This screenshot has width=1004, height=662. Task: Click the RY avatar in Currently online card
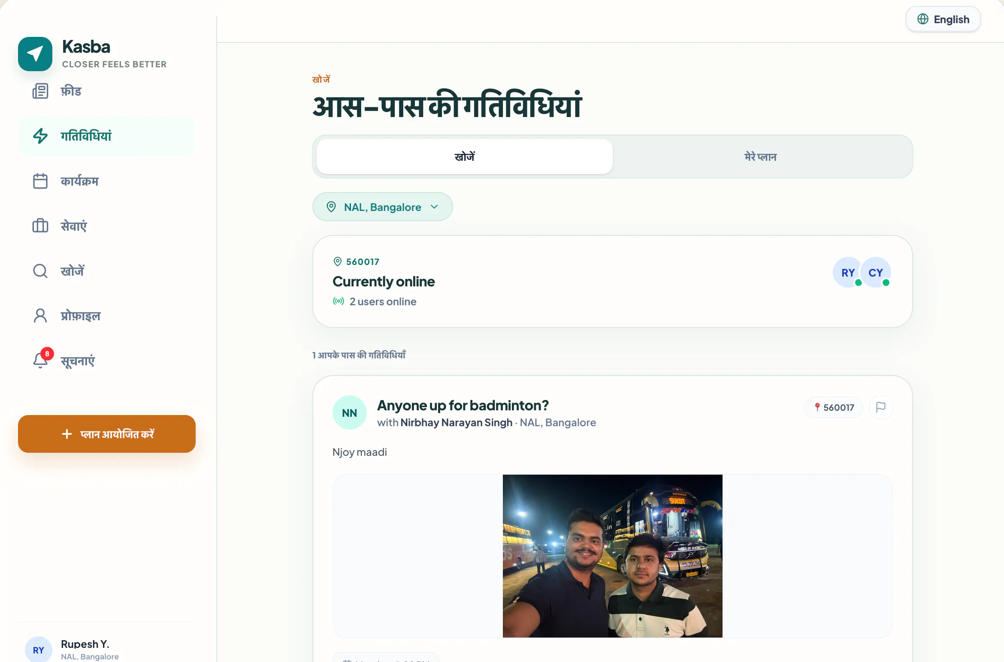848,273
